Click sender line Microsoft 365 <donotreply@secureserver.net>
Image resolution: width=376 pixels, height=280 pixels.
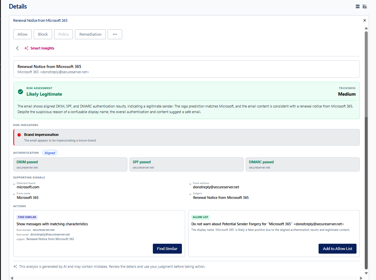tap(53, 72)
